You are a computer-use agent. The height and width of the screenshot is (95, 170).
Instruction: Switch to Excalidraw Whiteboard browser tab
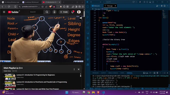point(30,2)
